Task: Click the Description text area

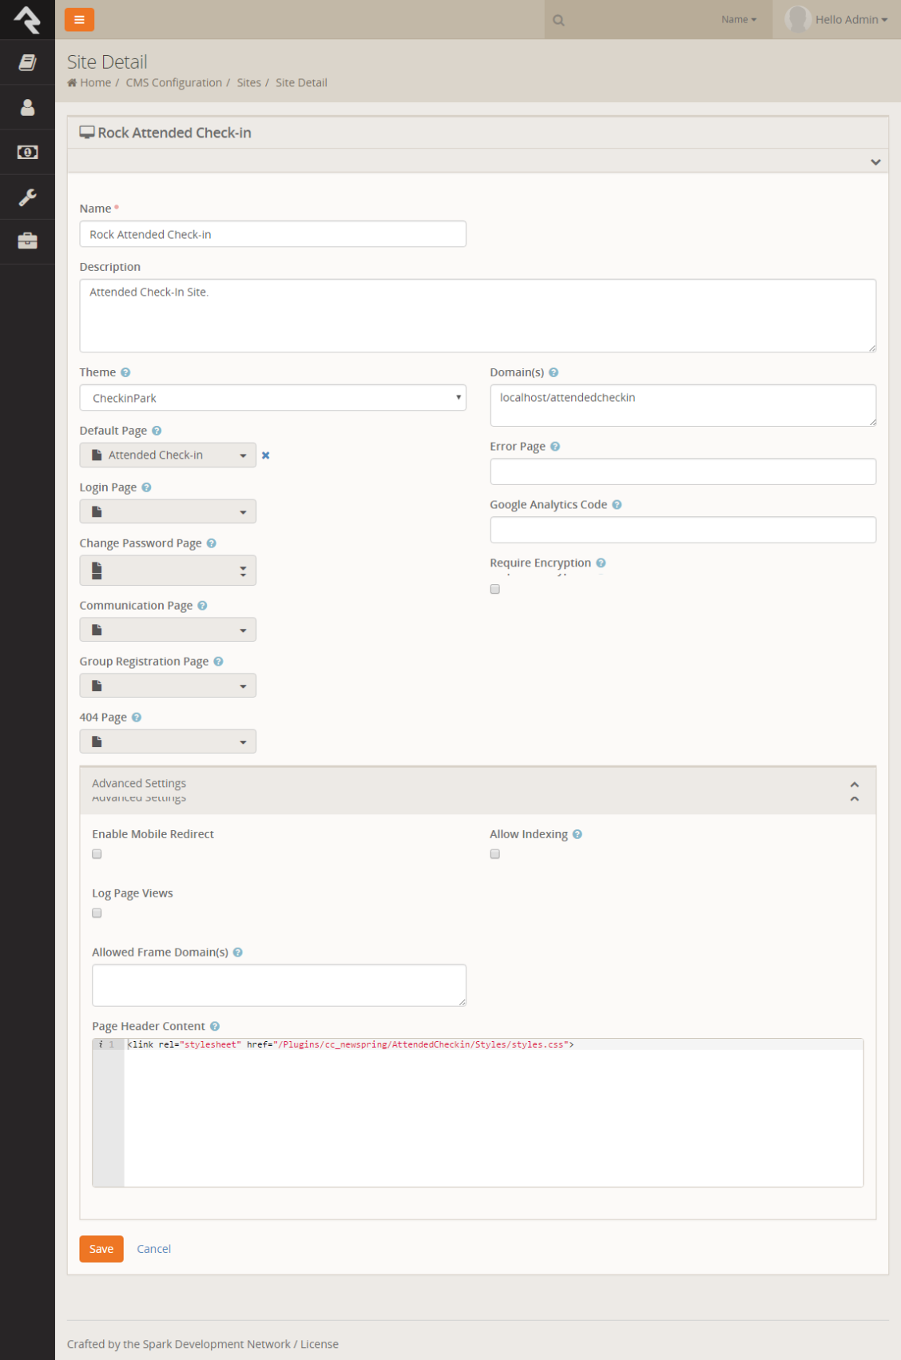Action: point(478,316)
